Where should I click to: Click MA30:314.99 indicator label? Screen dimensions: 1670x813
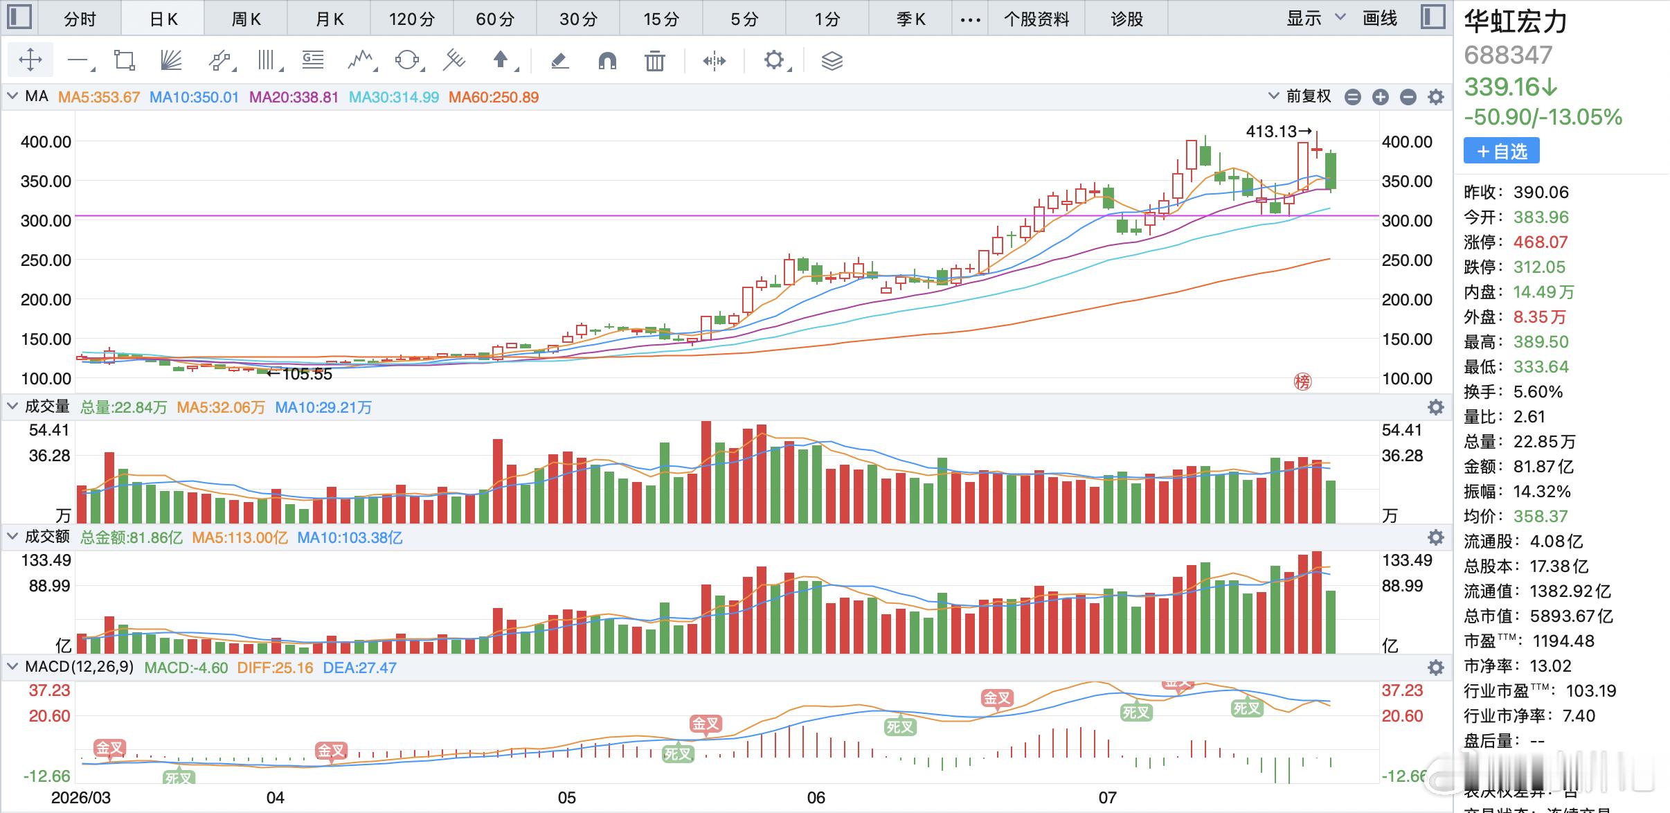[x=393, y=97]
